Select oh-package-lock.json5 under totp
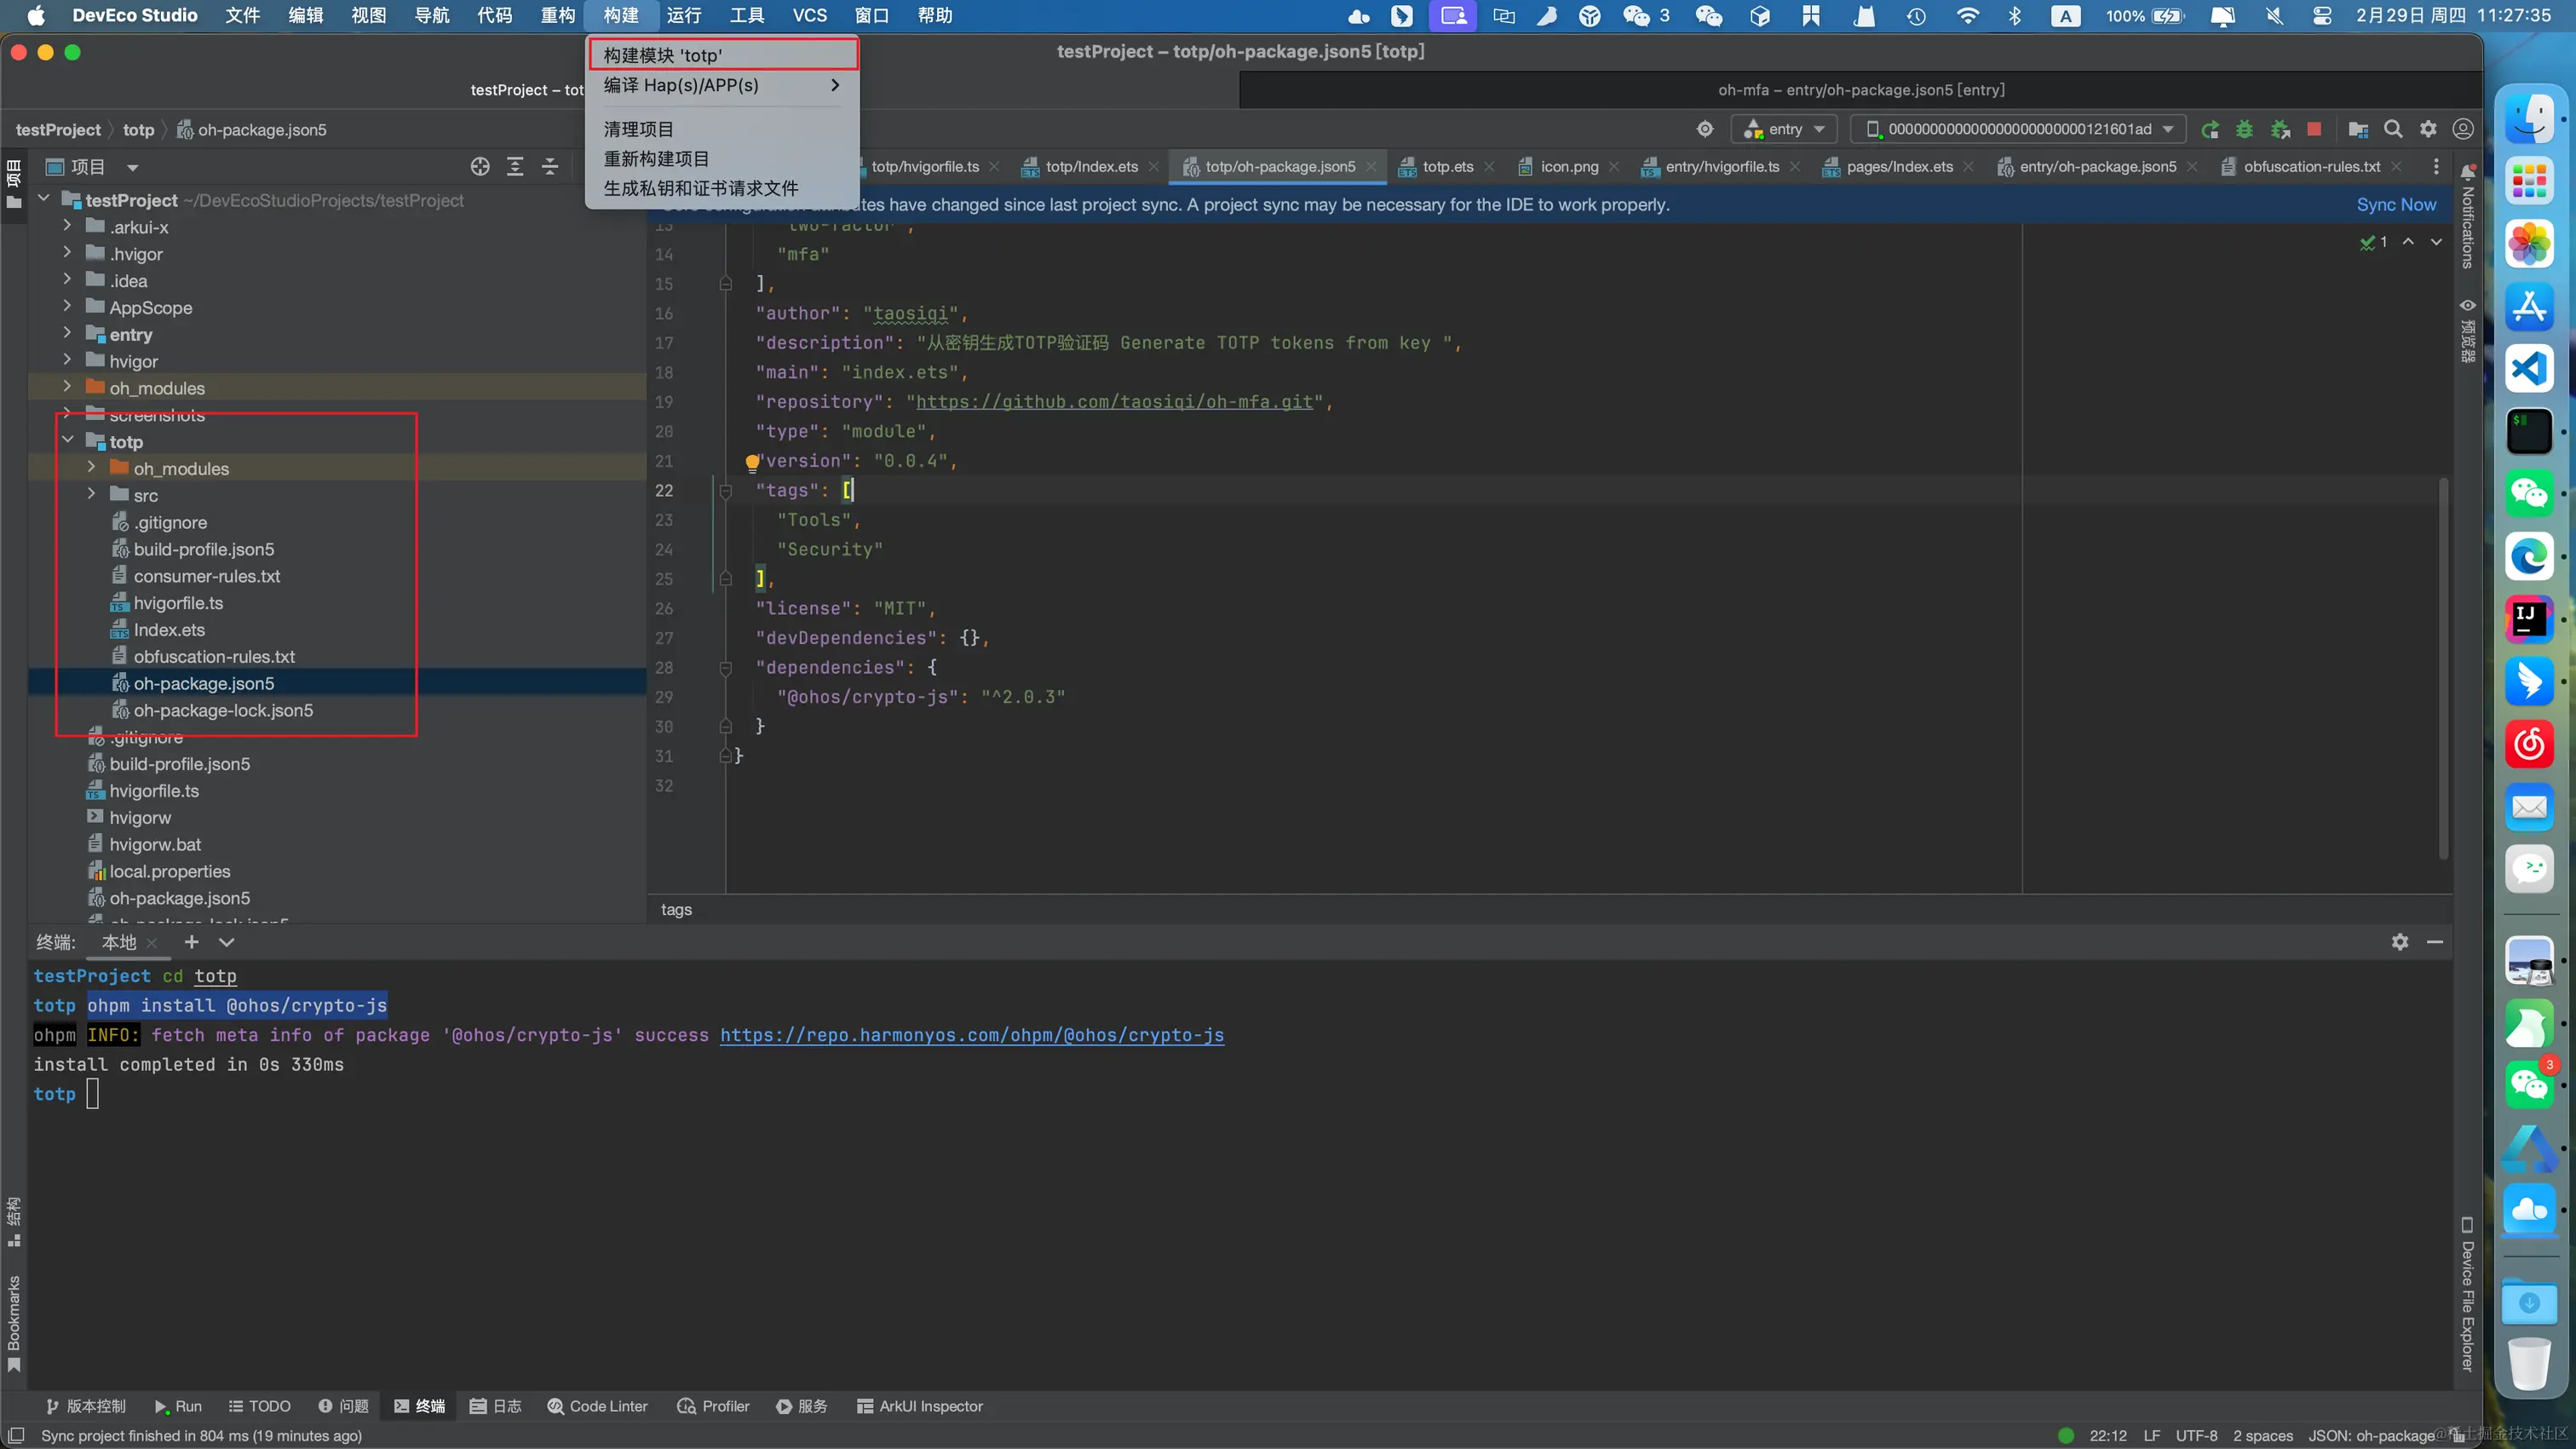The image size is (2576, 1449). 222,711
